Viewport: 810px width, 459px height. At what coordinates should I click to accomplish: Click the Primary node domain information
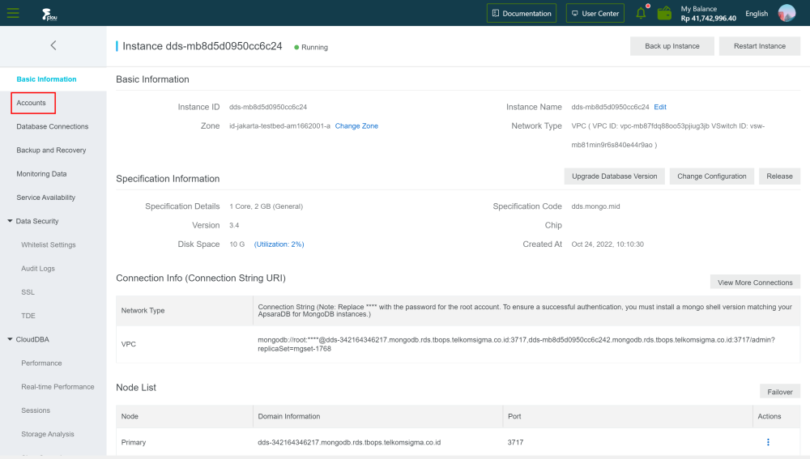click(x=349, y=443)
